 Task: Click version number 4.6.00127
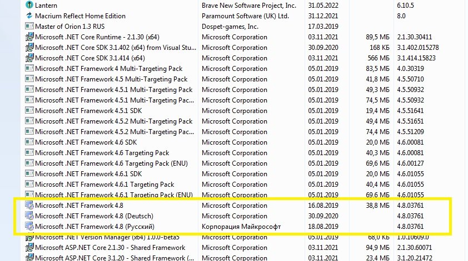tap(410, 163)
